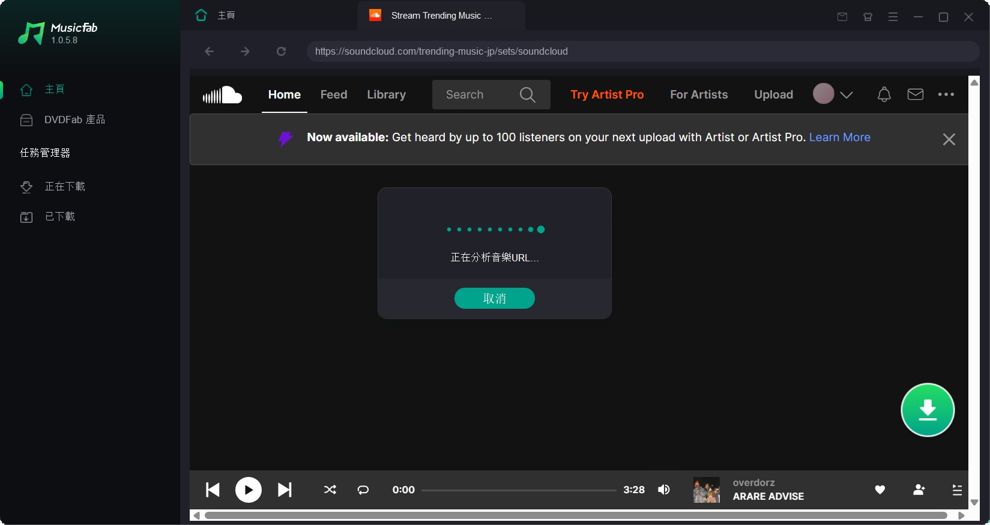Click the user avatar picture
Screen dimensions: 990x525
(824, 94)
